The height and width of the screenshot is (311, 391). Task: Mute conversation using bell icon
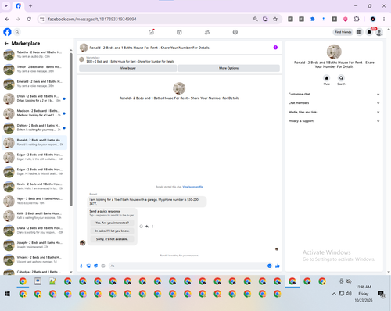(x=327, y=78)
